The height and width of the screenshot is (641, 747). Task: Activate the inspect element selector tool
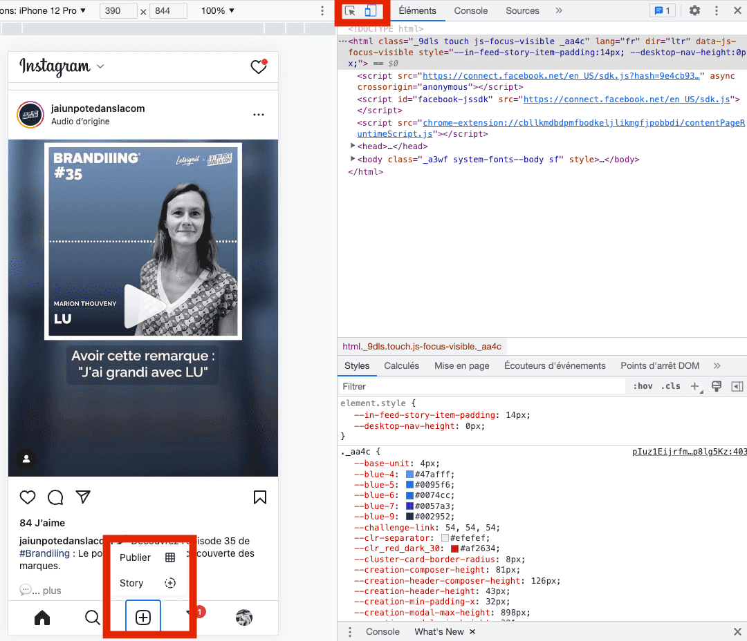[x=350, y=10]
